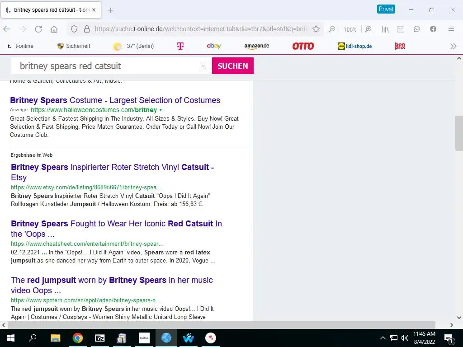Open the mail envelope icon
Viewport: 463px width, 347px height.
pyautogui.click(x=401, y=29)
